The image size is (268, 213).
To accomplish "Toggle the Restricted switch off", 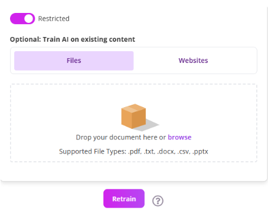I will tap(22, 19).
